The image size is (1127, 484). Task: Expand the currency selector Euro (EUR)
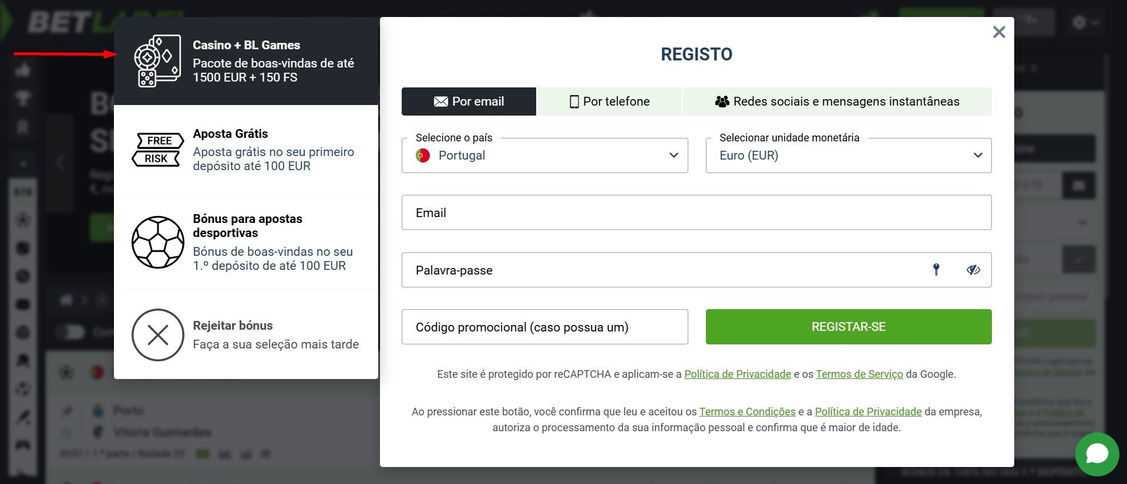[848, 155]
